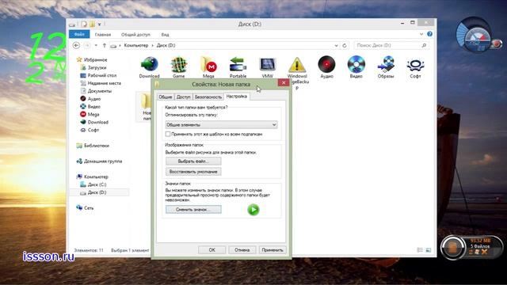Expand the ribbon with the chevron
The image size is (507, 285).
[421, 34]
